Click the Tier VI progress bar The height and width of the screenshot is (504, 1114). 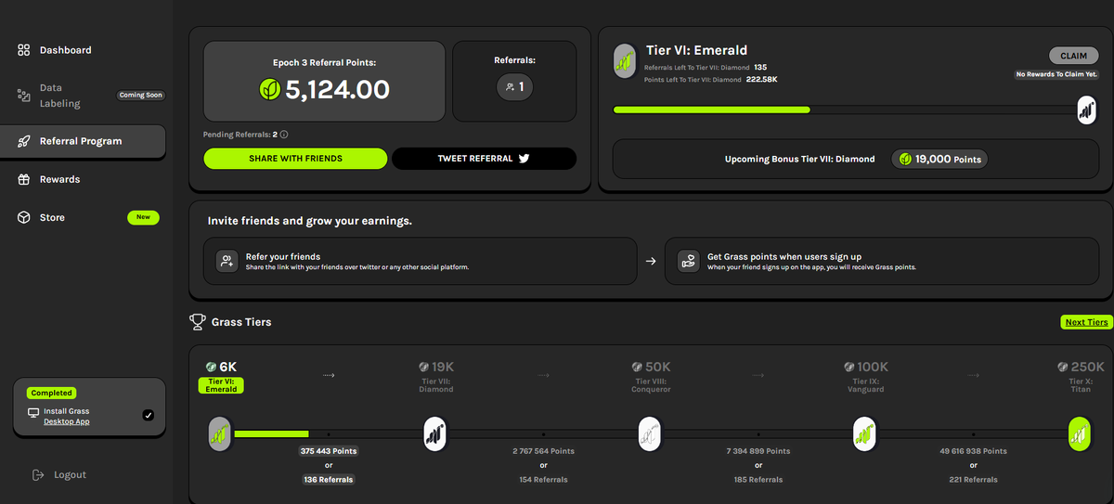tap(846, 110)
